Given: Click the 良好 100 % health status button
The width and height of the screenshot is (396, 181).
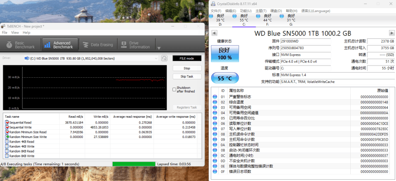Looking at the screenshot, I should [224, 54].
